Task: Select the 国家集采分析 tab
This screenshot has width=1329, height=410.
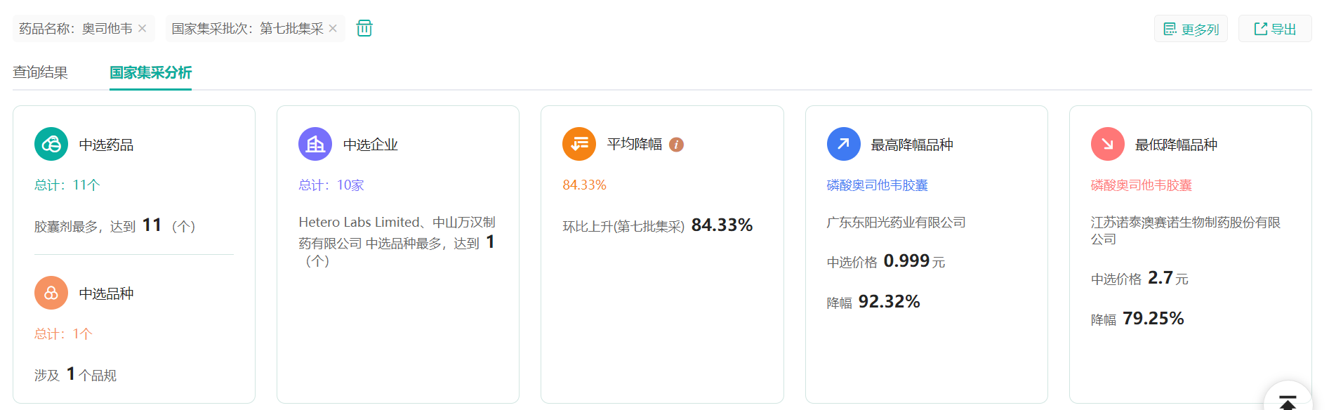Action: pyautogui.click(x=150, y=72)
